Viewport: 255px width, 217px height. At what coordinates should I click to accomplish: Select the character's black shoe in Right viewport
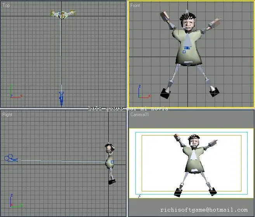coord(112,182)
